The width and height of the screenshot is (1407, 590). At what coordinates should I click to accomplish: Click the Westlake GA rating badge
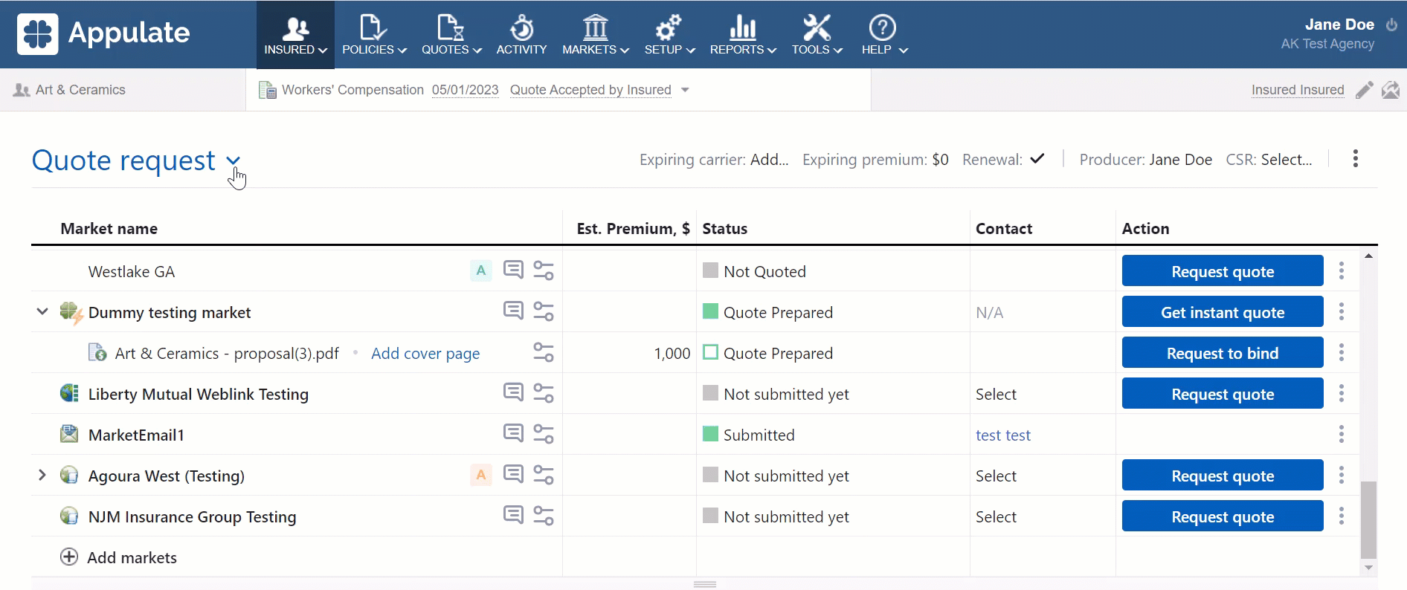(x=481, y=271)
